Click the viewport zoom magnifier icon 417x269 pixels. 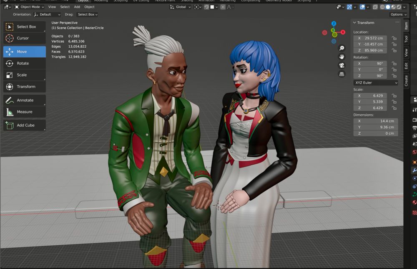342,48
